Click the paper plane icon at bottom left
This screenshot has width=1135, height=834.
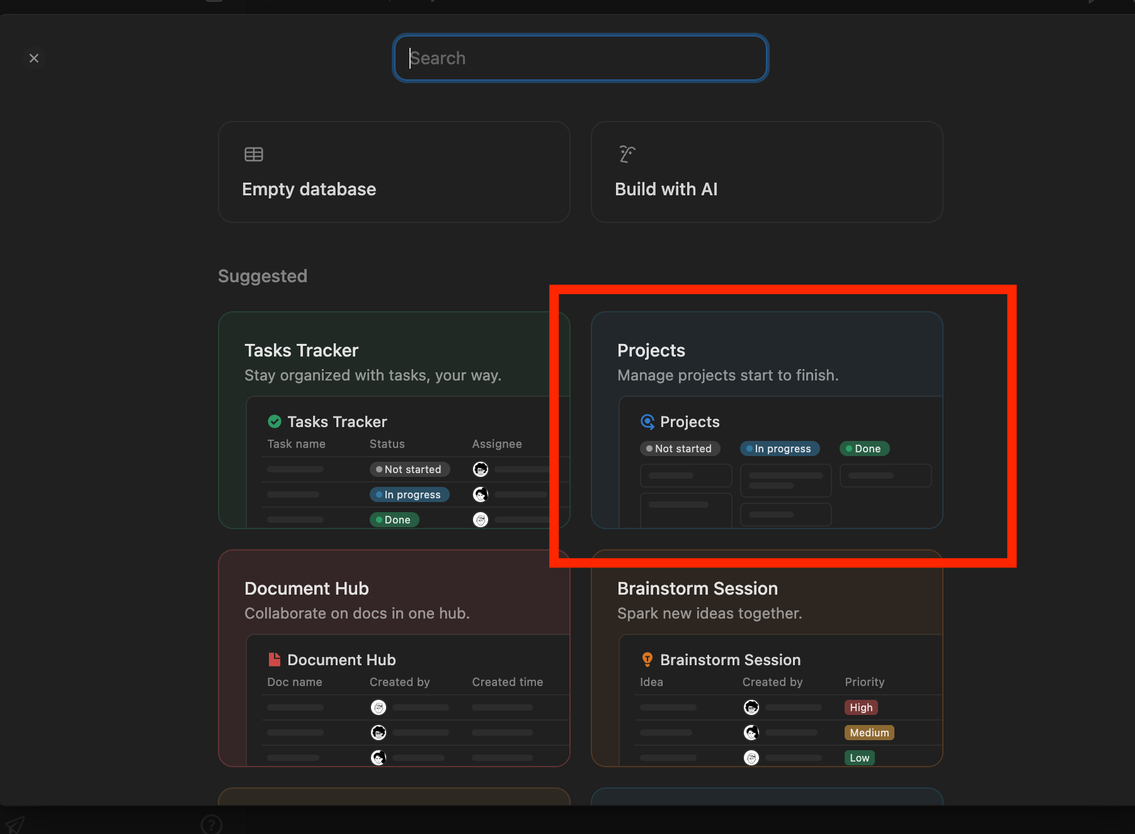click(15, 824)
